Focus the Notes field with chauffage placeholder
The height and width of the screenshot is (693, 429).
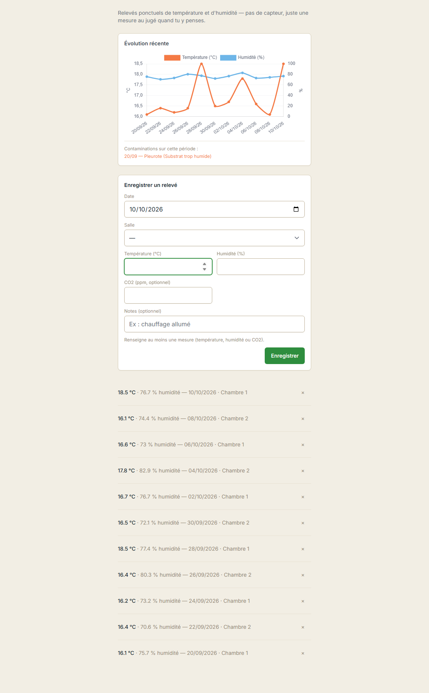coord(214,324)
